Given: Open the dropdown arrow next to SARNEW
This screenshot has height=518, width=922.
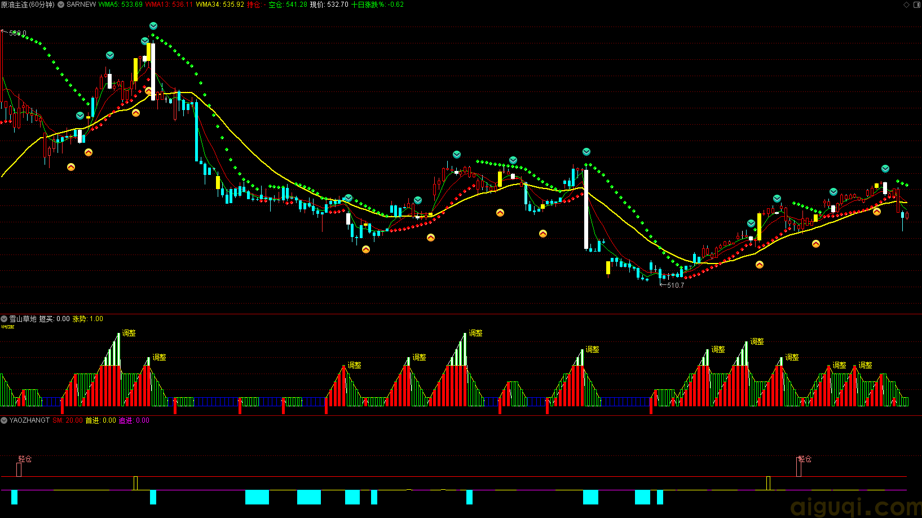Looking at the screenshot, I should click(61, 5).
